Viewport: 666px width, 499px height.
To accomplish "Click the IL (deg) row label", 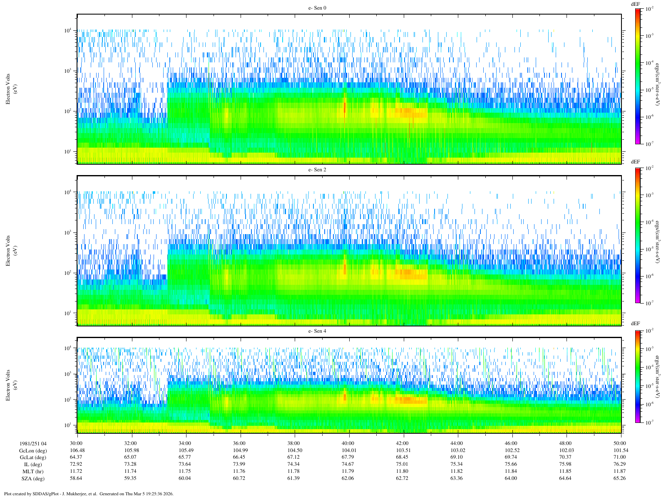I will pyautogui.click(x=33, y=464).
